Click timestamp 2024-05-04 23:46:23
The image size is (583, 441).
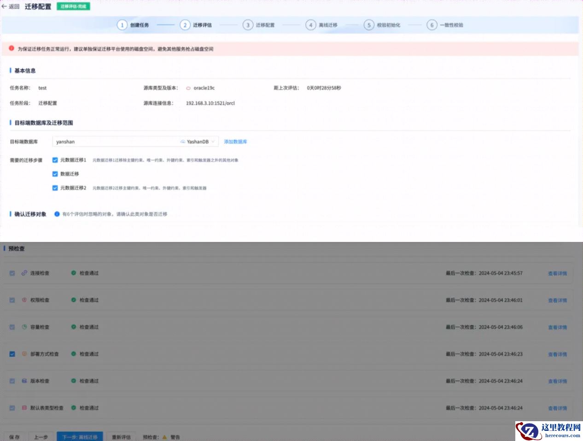(x=501, y=354)
